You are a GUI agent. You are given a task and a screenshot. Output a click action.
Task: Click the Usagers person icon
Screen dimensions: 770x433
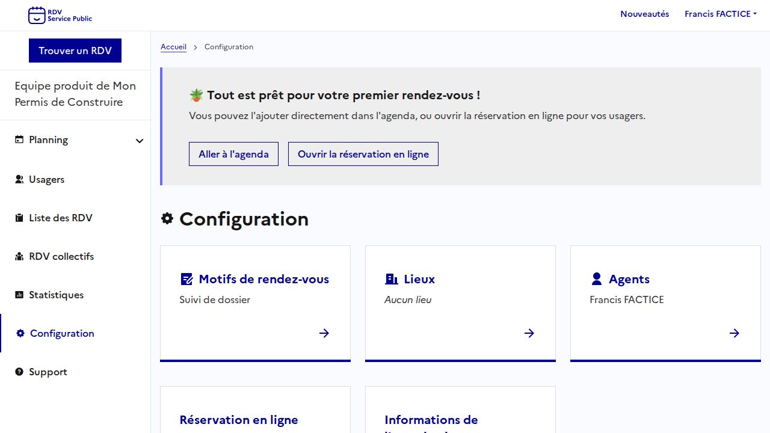(x=19, y=179)
